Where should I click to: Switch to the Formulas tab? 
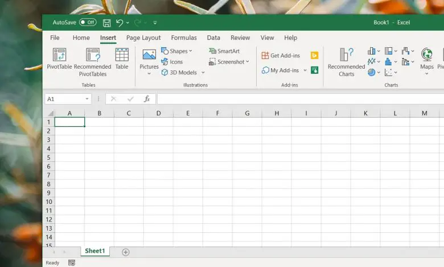tap(184, 37)
